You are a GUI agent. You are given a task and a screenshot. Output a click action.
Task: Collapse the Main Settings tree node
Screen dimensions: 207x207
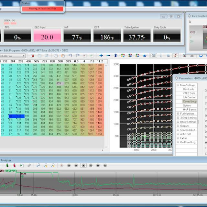(x=178, y=85)
